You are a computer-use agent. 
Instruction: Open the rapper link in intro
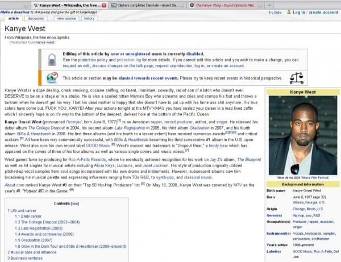point(156,122)
